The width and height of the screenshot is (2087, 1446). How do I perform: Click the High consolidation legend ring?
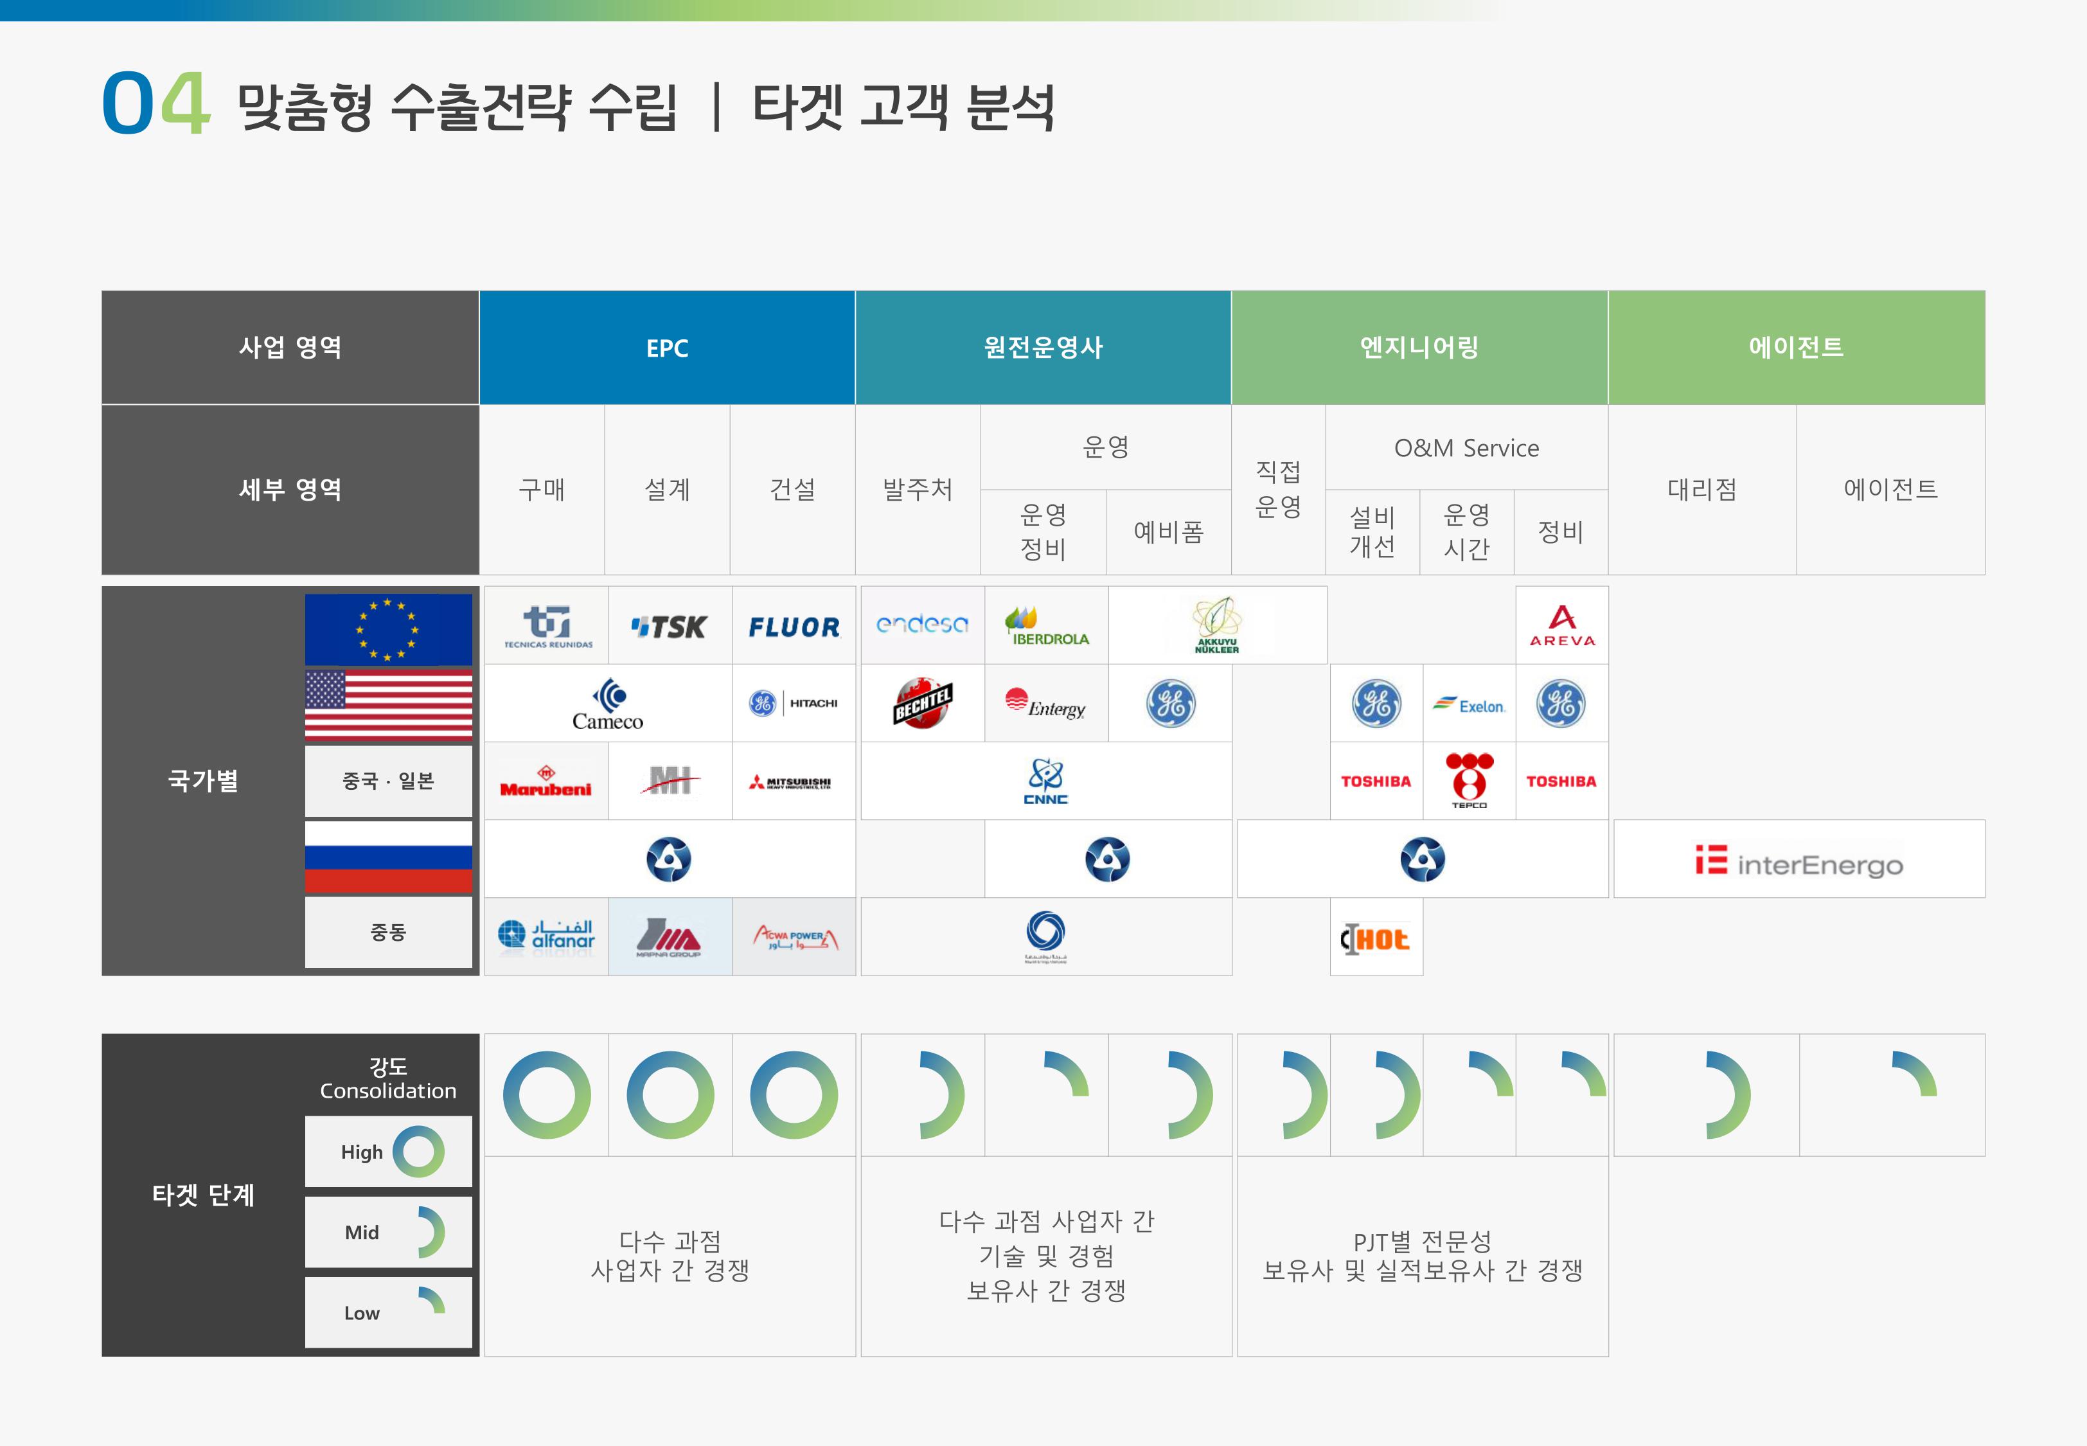click(x=418, y=1152)
